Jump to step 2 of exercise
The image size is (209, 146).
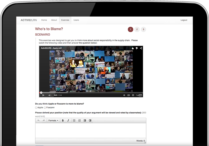[137, 29]
